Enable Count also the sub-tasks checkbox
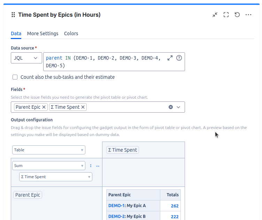This screenshot has width=262, height=220. pyautogui.click(x=15, y=77)
